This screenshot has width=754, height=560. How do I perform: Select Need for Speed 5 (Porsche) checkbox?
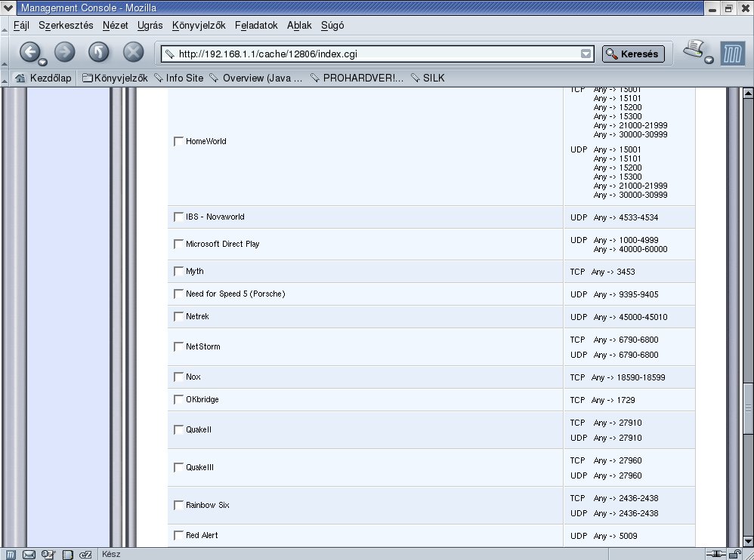178,294
